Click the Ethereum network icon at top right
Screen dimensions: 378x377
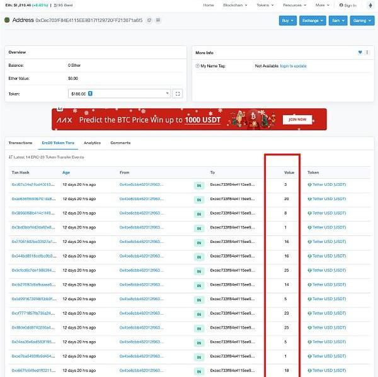coord(370,5)
